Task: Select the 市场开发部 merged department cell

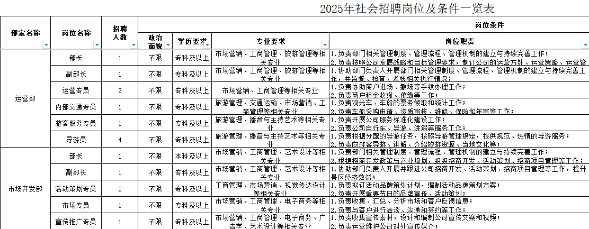Action: 25,188
